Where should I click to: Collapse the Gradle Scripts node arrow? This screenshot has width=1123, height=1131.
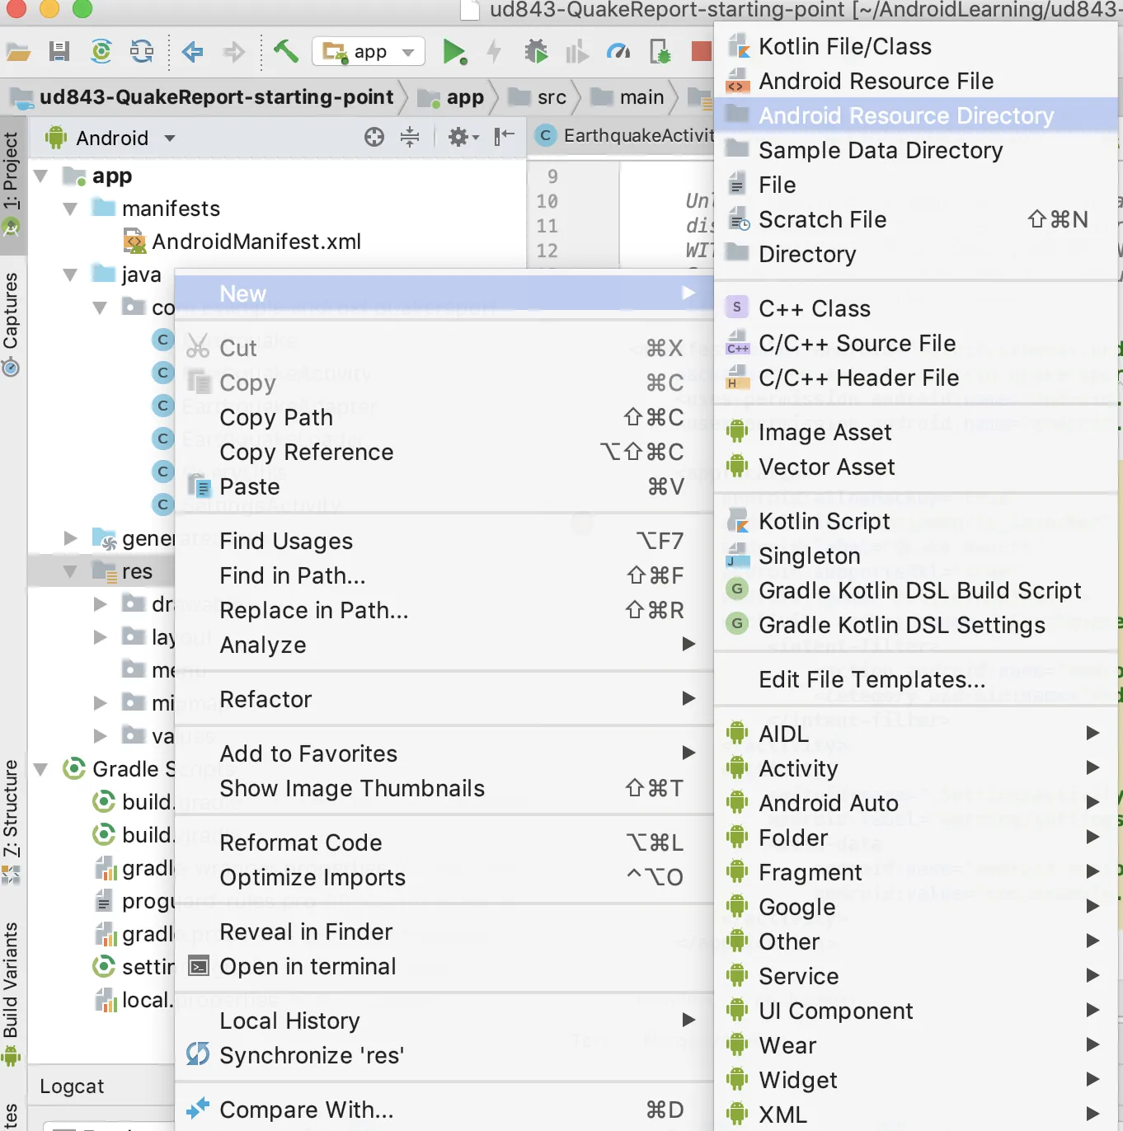coord(40,769)
